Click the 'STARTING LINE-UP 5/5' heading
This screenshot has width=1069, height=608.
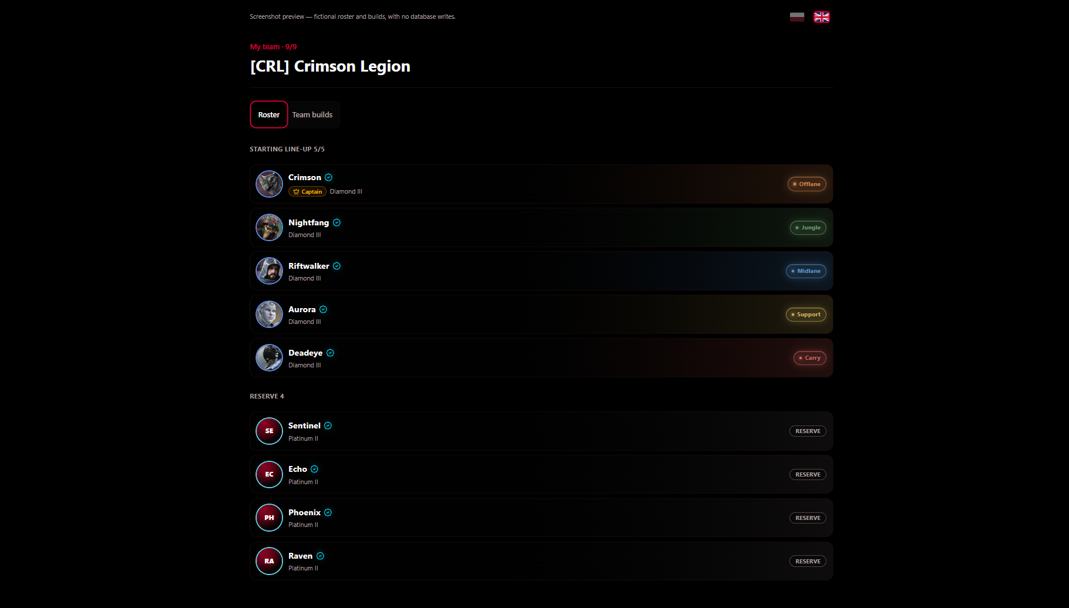tap(287, 149)
